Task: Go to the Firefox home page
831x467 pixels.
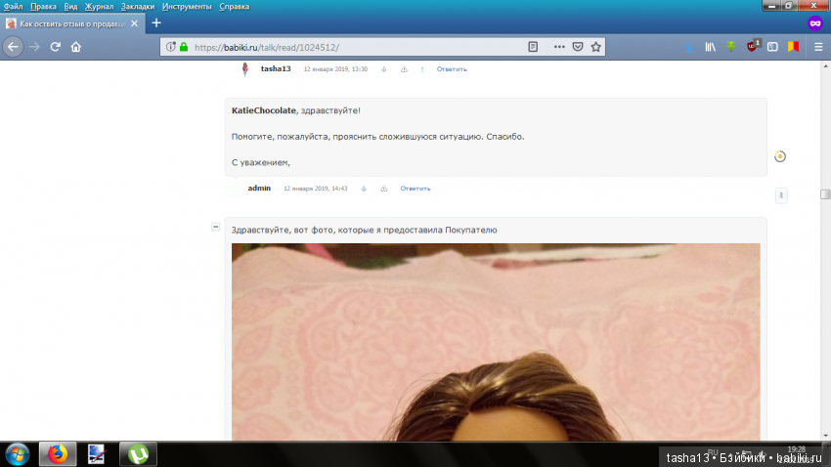Action: [x=76, y=46]
